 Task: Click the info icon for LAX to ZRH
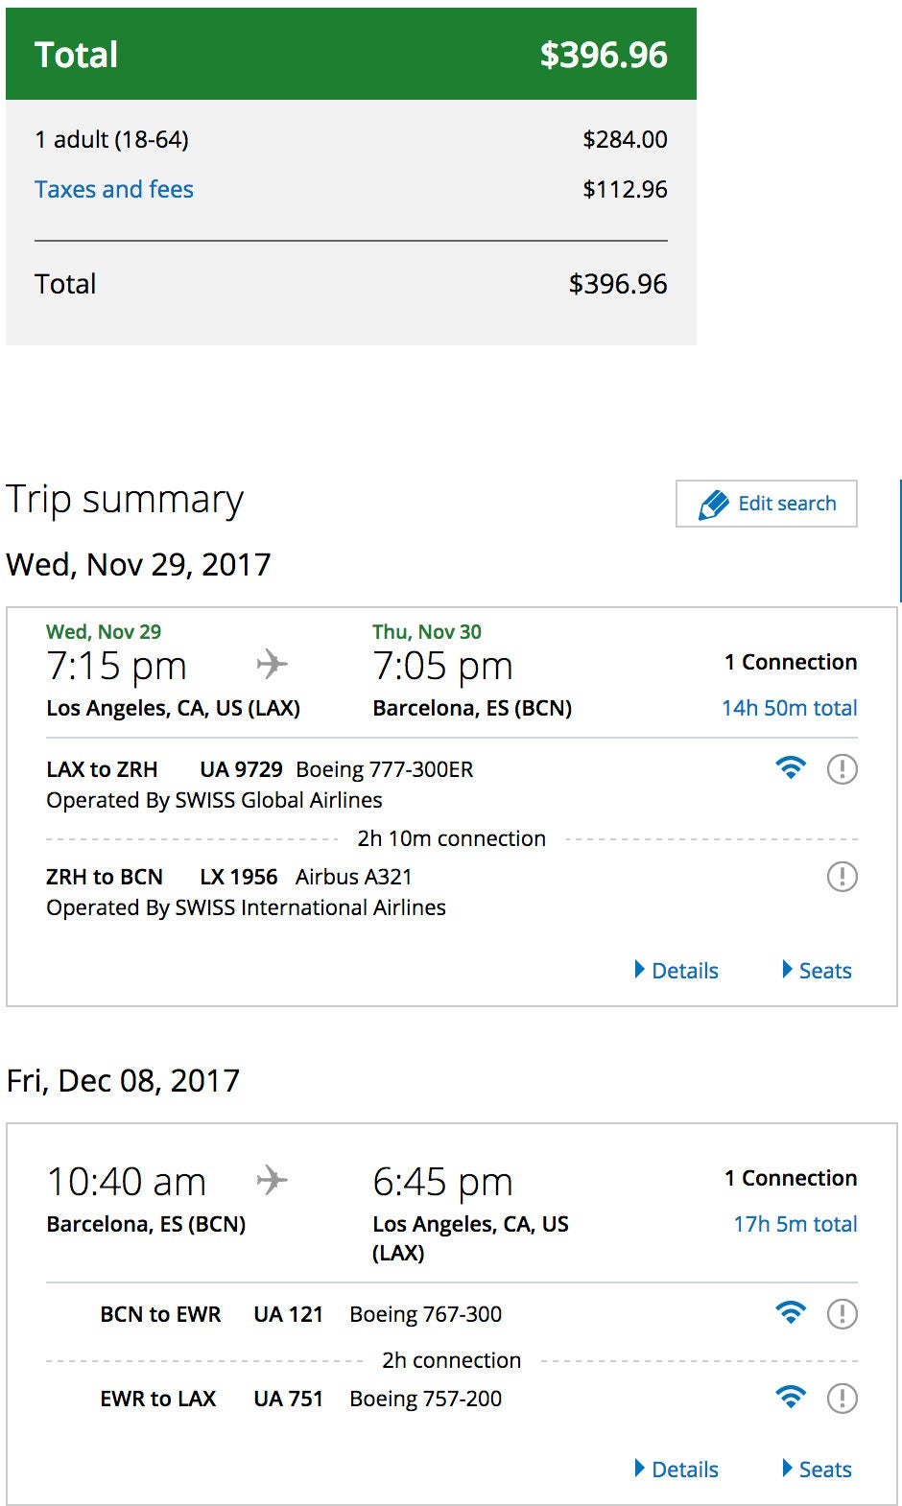[842, 769]
